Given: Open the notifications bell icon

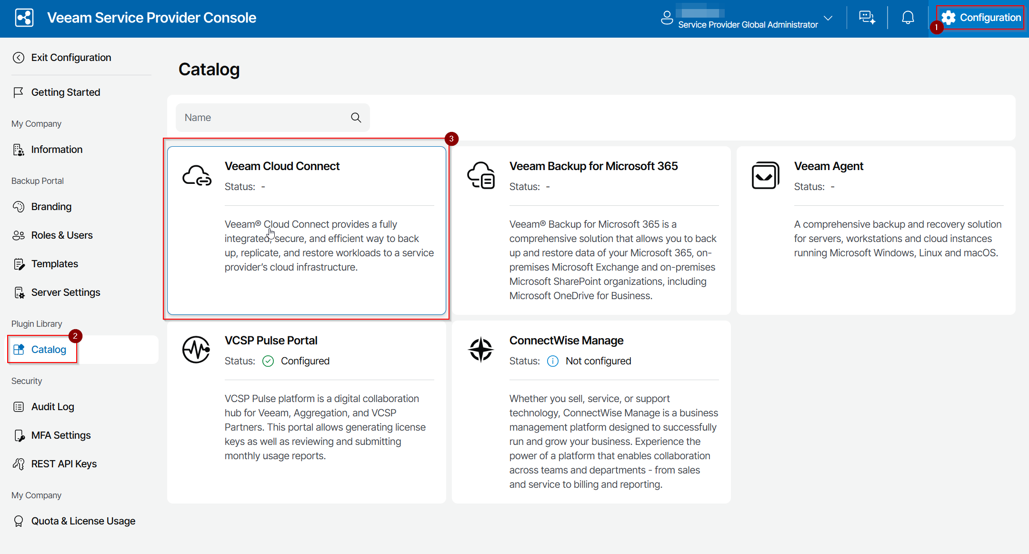Looking at the screenshot, I should pyautogui.click(x=908, y=18).
